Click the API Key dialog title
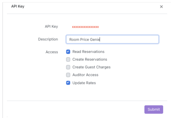This screenshot has height=118, width=171. [x=18, y=6]
